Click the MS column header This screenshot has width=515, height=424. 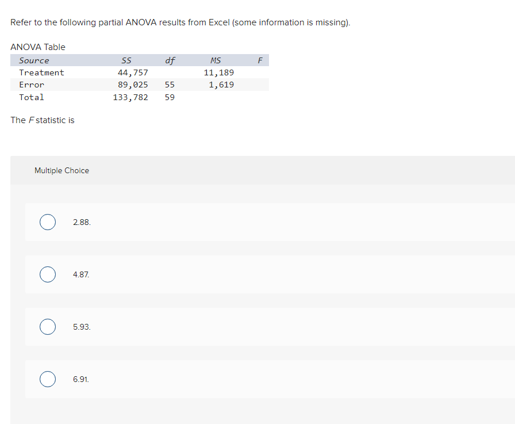[x=216, y=60]
